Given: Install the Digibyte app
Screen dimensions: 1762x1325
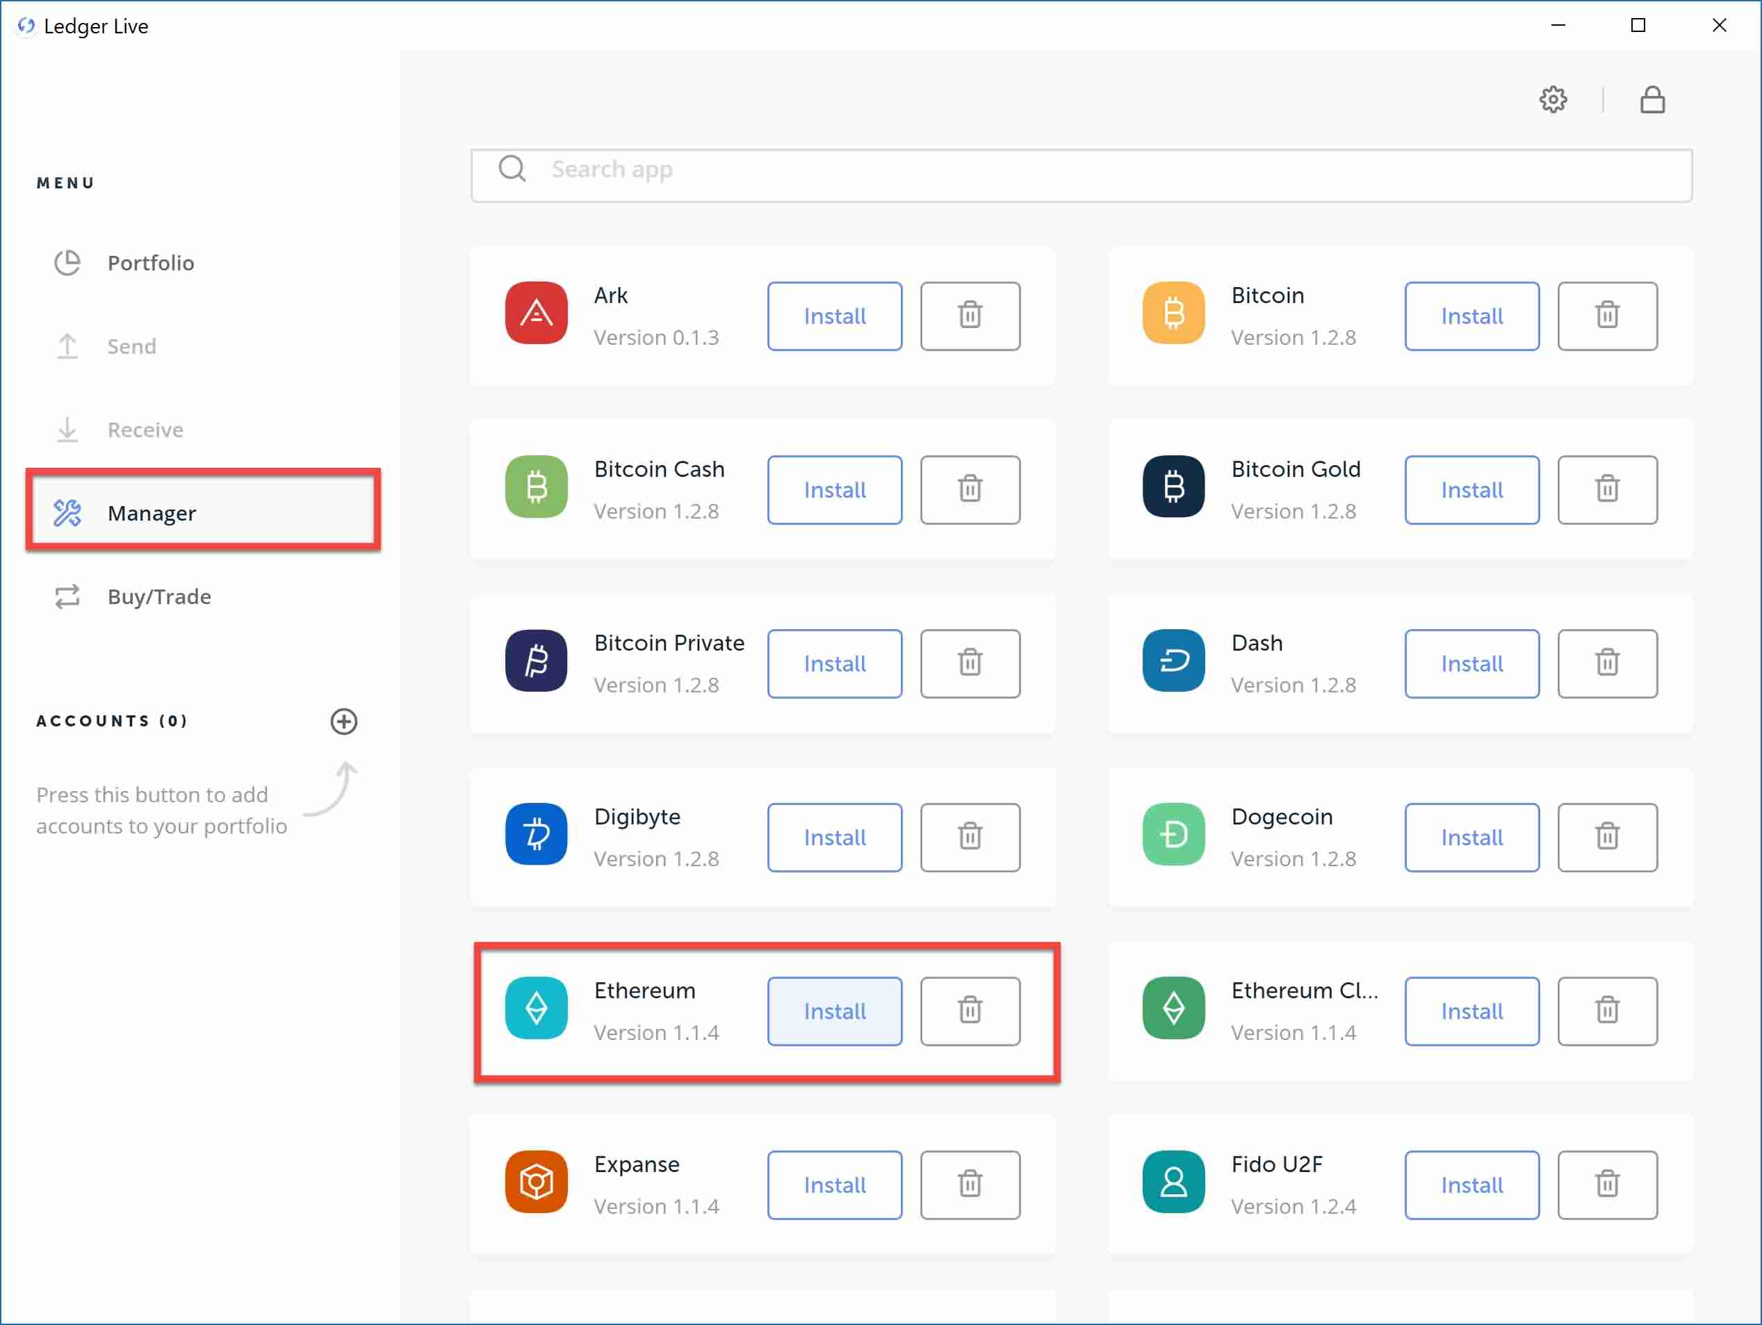Looking at the screenshot, I should point(834,836).
